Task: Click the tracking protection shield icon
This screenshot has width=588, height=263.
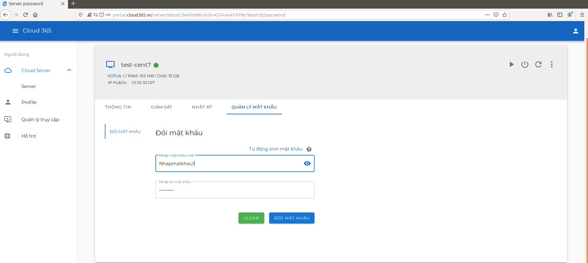Action: point(81,15)
